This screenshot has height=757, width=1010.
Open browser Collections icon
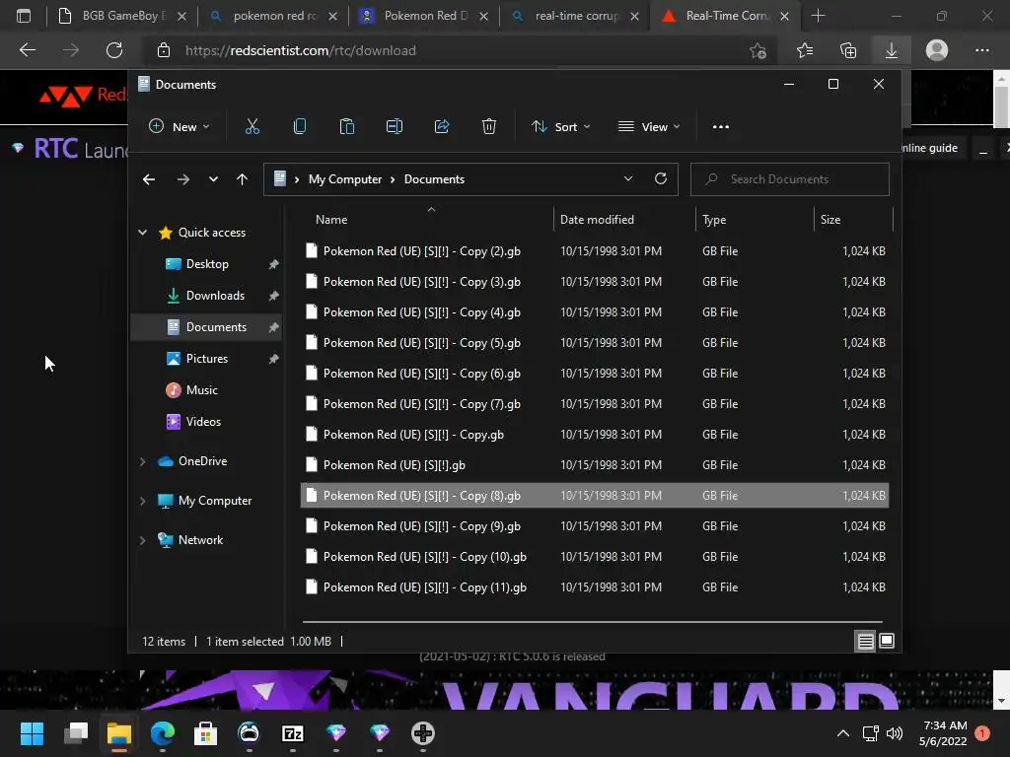click(848, 50)
